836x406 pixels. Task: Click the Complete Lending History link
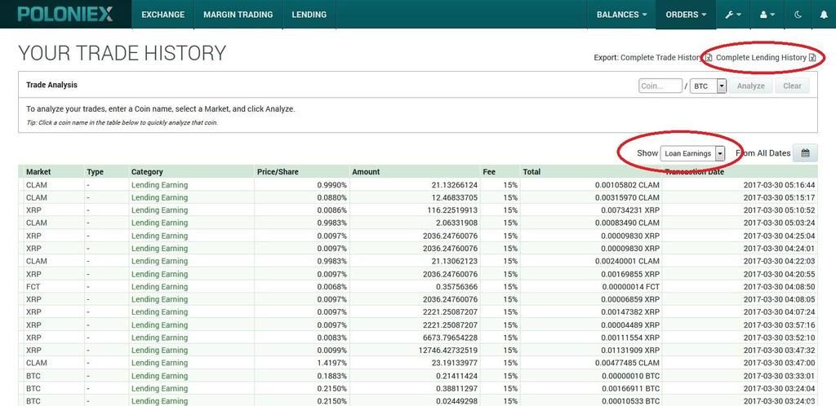(x=760, y=58)
